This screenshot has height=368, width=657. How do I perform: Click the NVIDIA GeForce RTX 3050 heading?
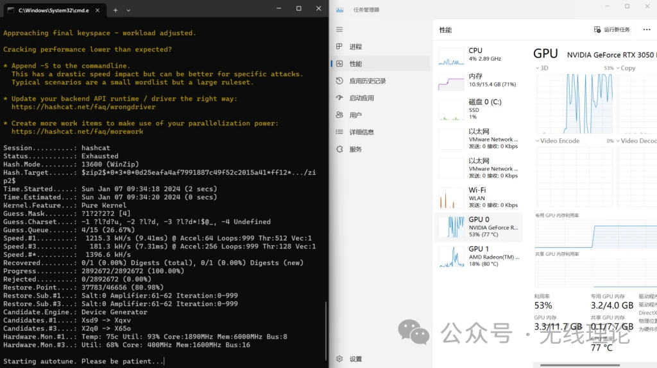coord(610,55)
